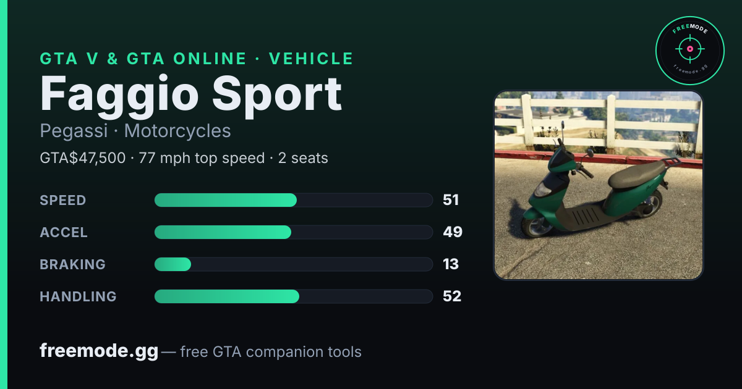Viewport: 742px width, 389px height.
Task: Click the BRAKING stat bar
Action: click(293, 264)
